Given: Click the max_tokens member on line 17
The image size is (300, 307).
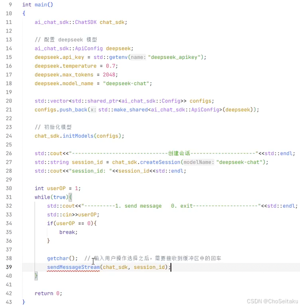Looking at the screenshot, I should [78, 75].
